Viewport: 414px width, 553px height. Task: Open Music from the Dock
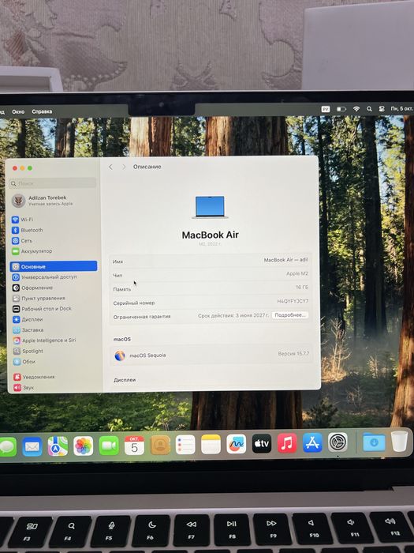pyautogui.click(x=287, y=443)
